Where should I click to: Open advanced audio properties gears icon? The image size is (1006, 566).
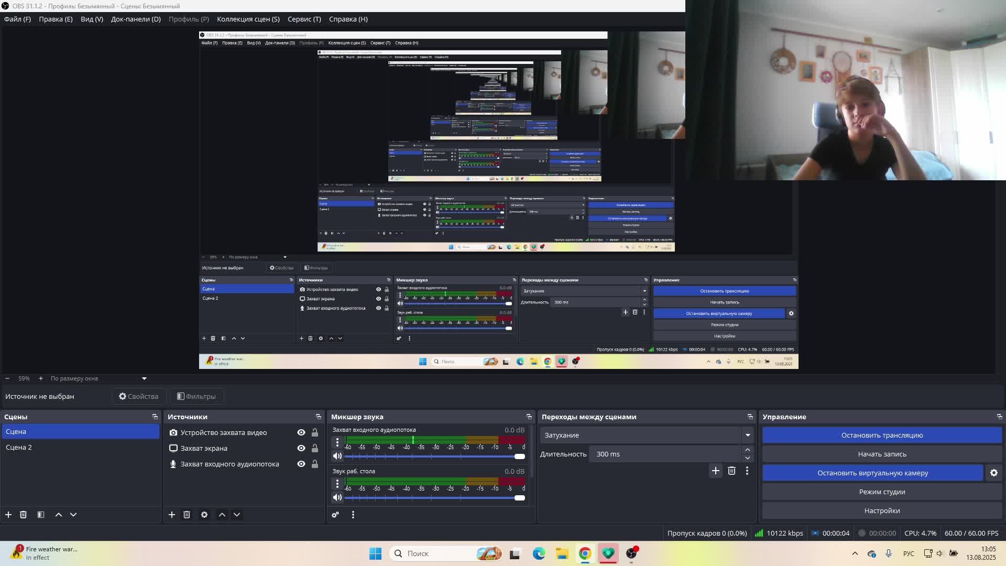[335, 515]
